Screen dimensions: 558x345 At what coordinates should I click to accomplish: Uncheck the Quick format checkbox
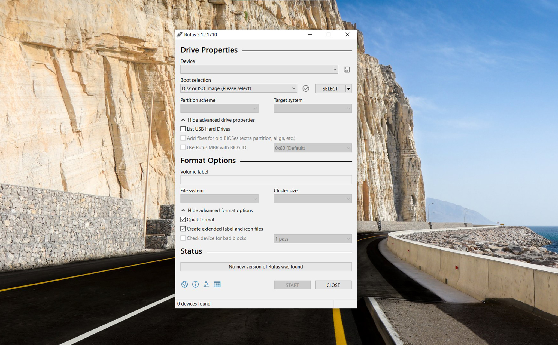click(183, 220)
